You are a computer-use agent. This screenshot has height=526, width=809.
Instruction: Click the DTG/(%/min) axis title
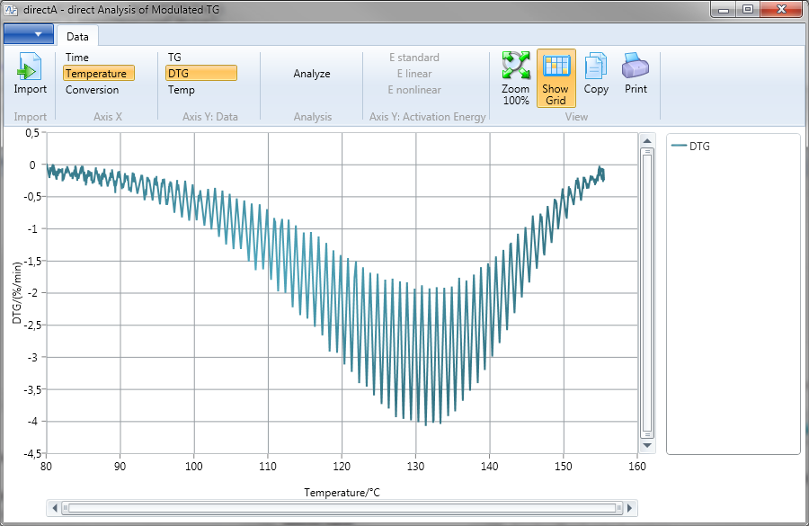(18, 293)
